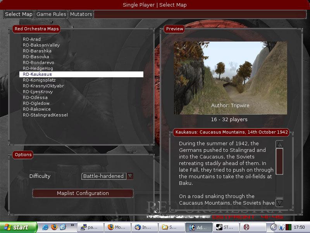Image resolution: width=310 pixels, height=233 pixels.
Task: Expand hidden system tray icons
Action: [x=274, y=227]
